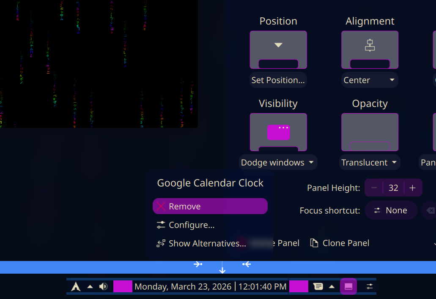The width and height of the screenshot is (436, 299).
Task: Select Show Alternatives... in the widget menu
Action: tap(207, 243)
